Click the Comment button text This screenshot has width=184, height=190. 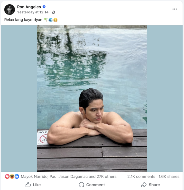[95, 185]
